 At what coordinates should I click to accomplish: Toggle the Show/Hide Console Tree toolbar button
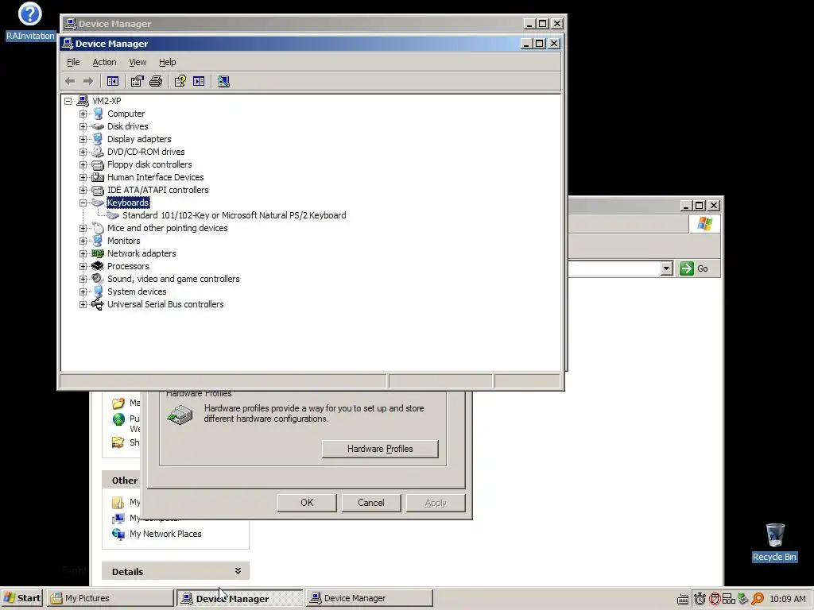tap(113, 81)
